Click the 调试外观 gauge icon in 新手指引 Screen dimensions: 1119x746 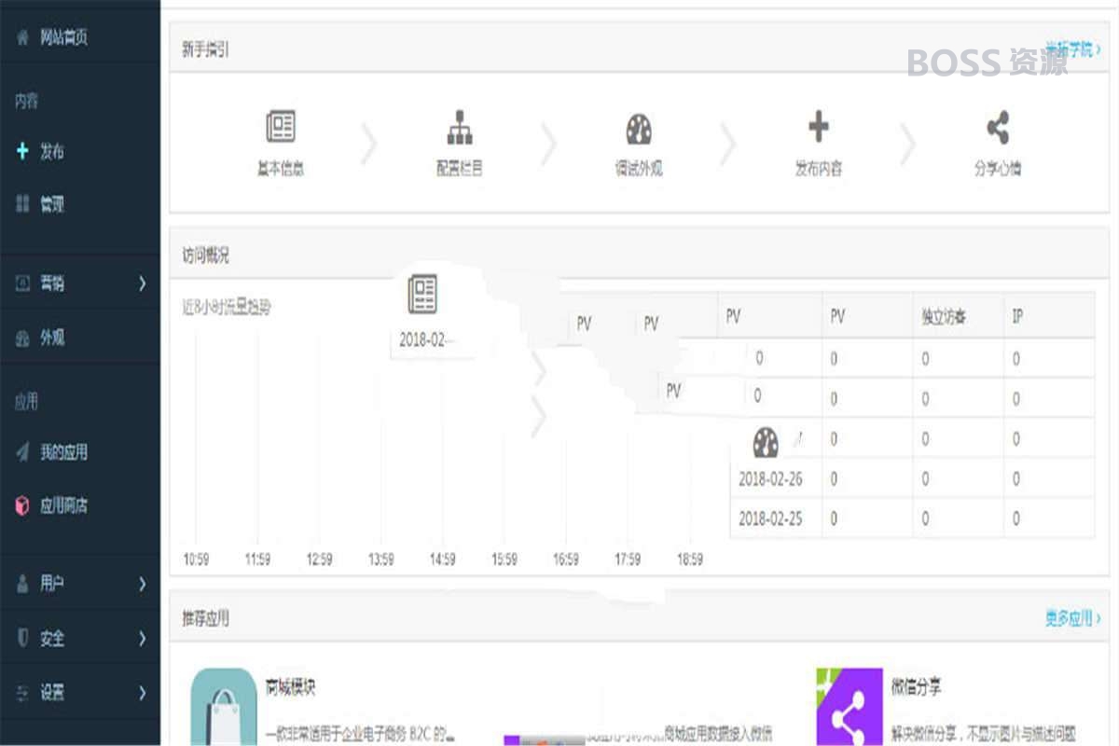click(x=639, y=129)
